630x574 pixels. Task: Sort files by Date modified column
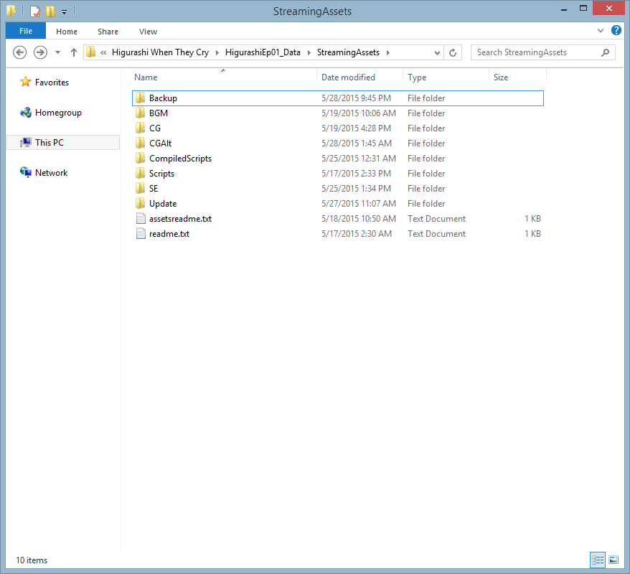(x=348, y=77)
